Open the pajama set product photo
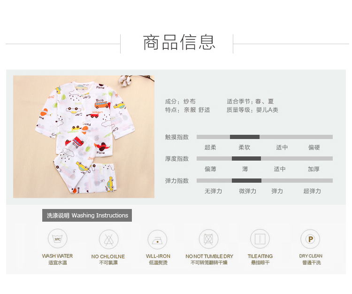 coord(84,137)
